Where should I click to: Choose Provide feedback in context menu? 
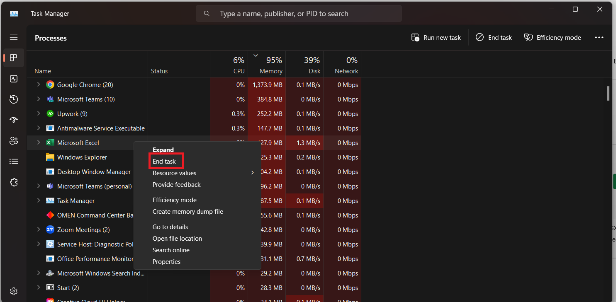[x=197, y=185]
